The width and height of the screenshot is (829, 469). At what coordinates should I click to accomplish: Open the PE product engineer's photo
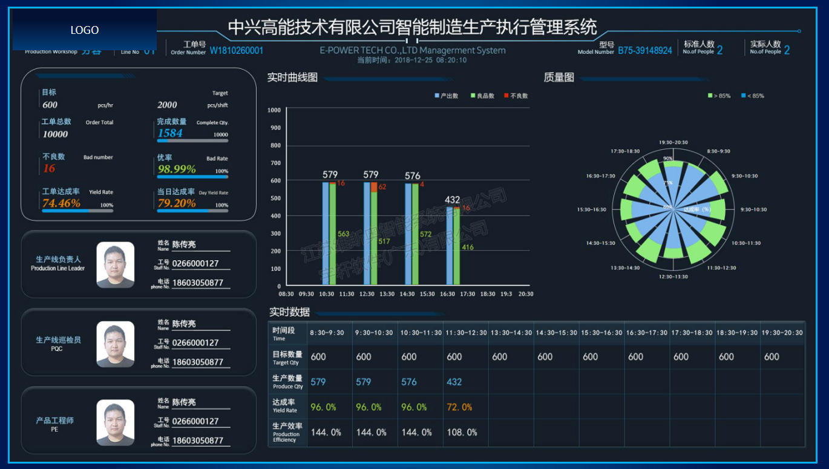tap(115, 422)
